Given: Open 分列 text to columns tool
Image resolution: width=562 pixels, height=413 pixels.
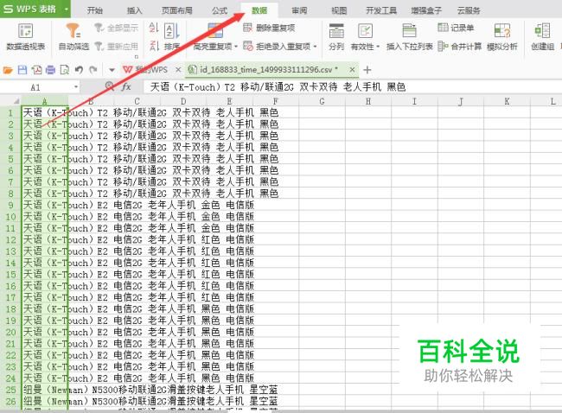Looking at the screenshot, I should click(336, 37).
